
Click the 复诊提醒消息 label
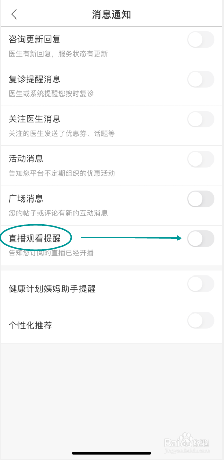[34, 79]
